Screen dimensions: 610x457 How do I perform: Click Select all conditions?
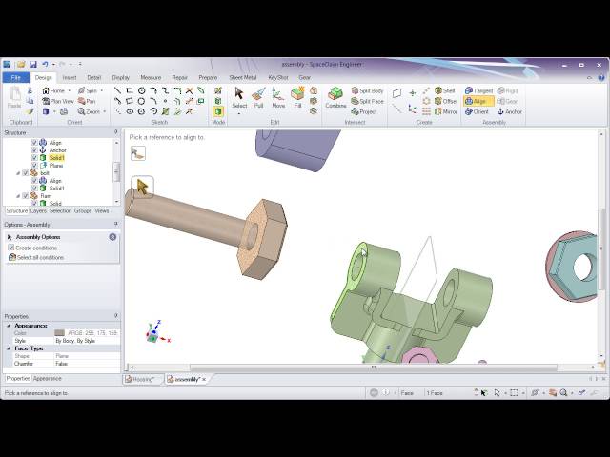coord(36,257)
